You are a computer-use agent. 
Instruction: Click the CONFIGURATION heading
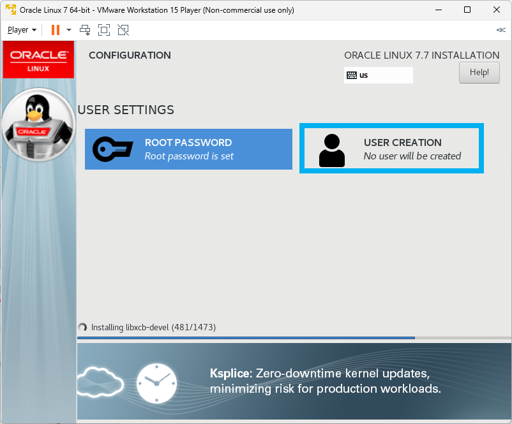click(x=130, y=55)
